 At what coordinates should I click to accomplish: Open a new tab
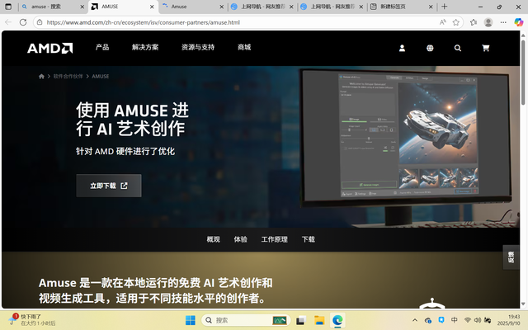click(445, 7)
